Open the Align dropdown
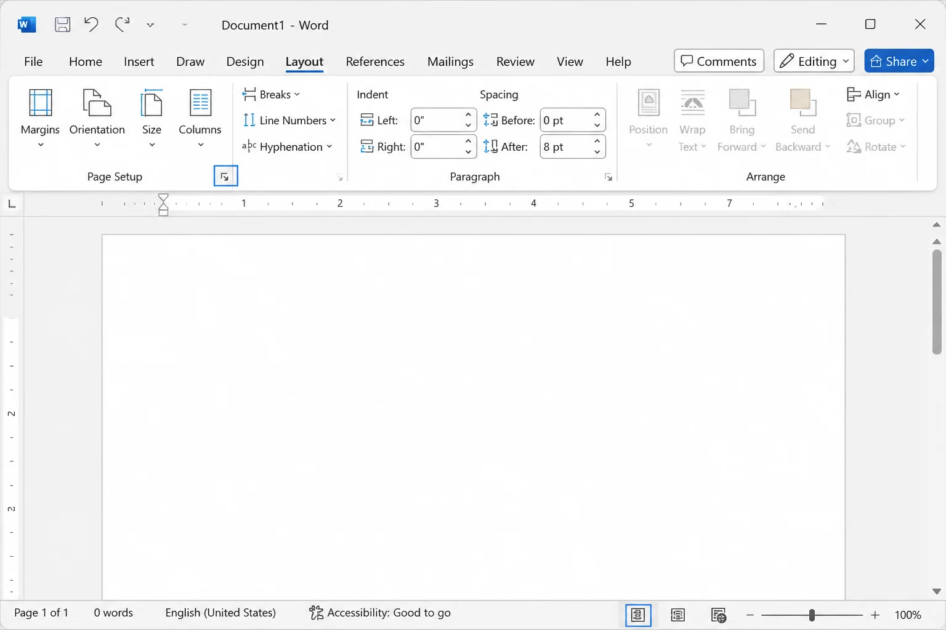The width and height of the screenshot is (946, 630). (873, 94)
